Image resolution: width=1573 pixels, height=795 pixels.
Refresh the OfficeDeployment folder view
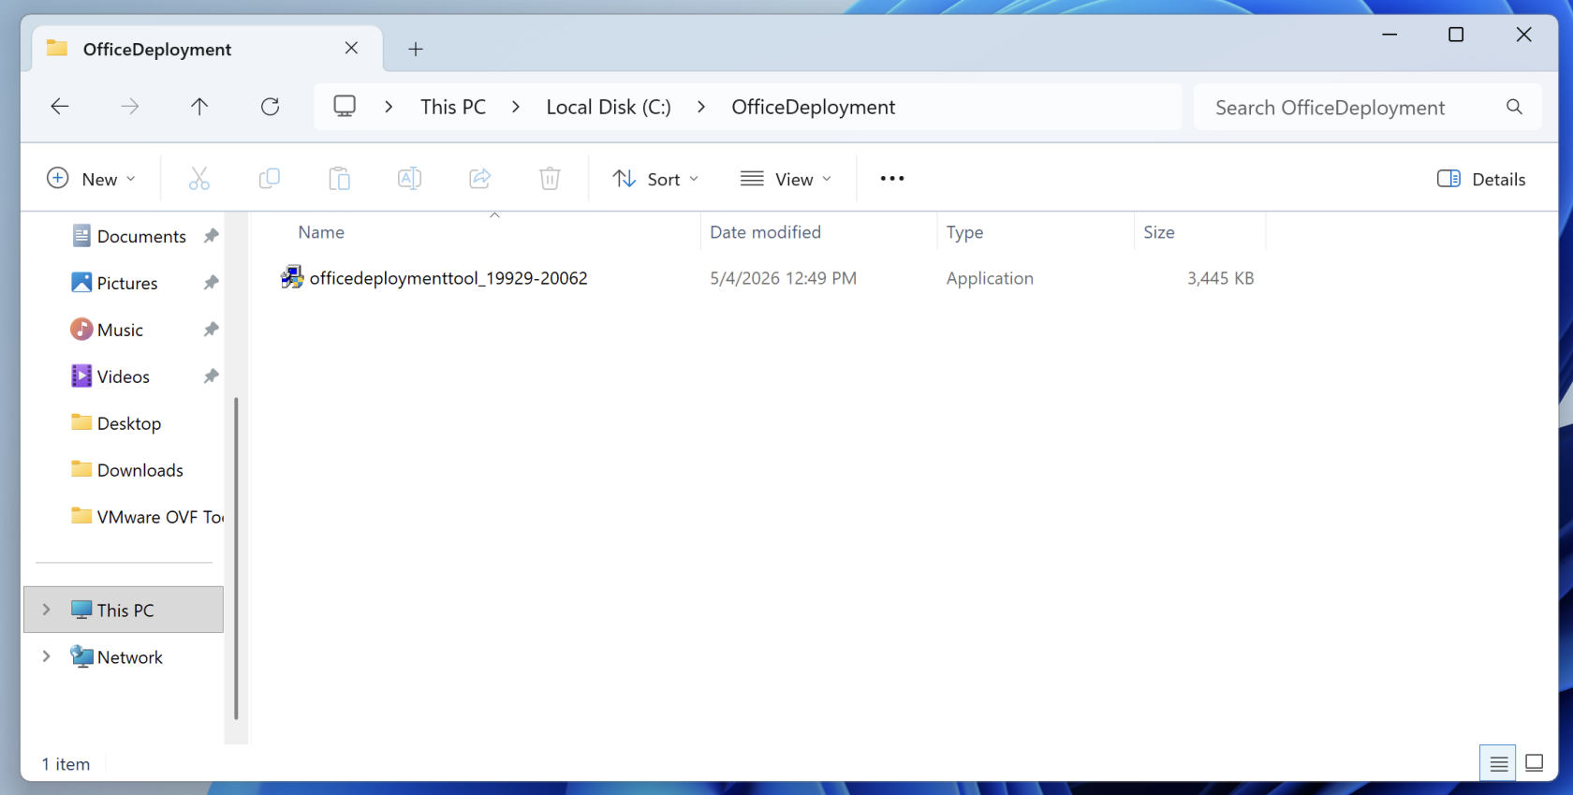click(x=270, y=107)
